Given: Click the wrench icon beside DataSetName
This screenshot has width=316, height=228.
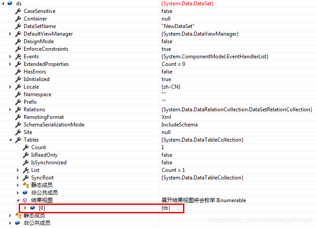Looking at the screenshot, I should [18, 26].
